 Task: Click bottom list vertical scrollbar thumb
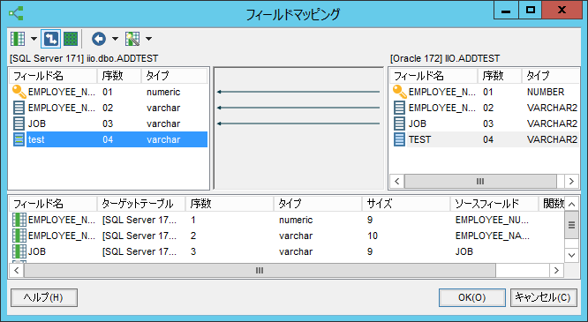pos(571,225)
